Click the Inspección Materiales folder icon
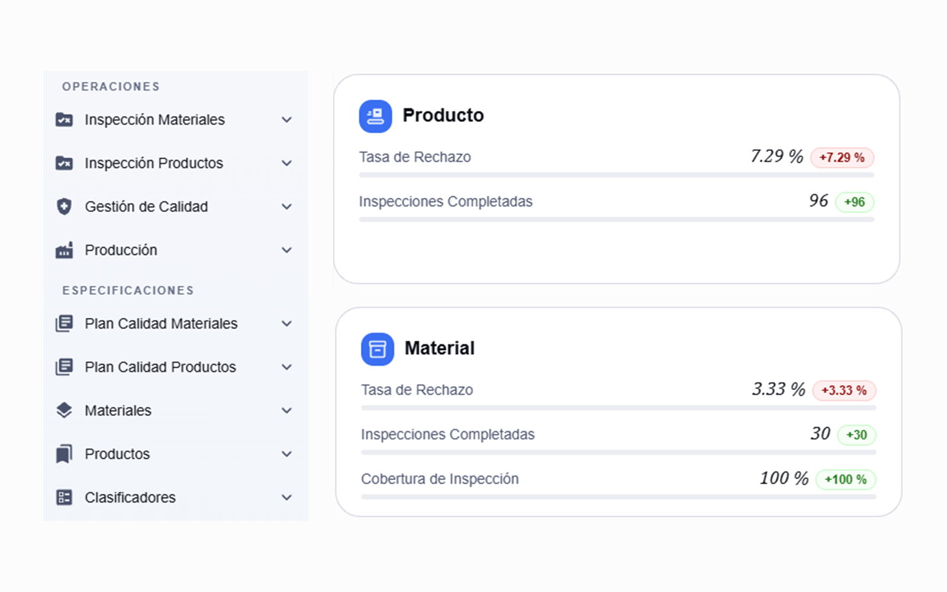Screen dimensions: 947x592 [64, 120]
